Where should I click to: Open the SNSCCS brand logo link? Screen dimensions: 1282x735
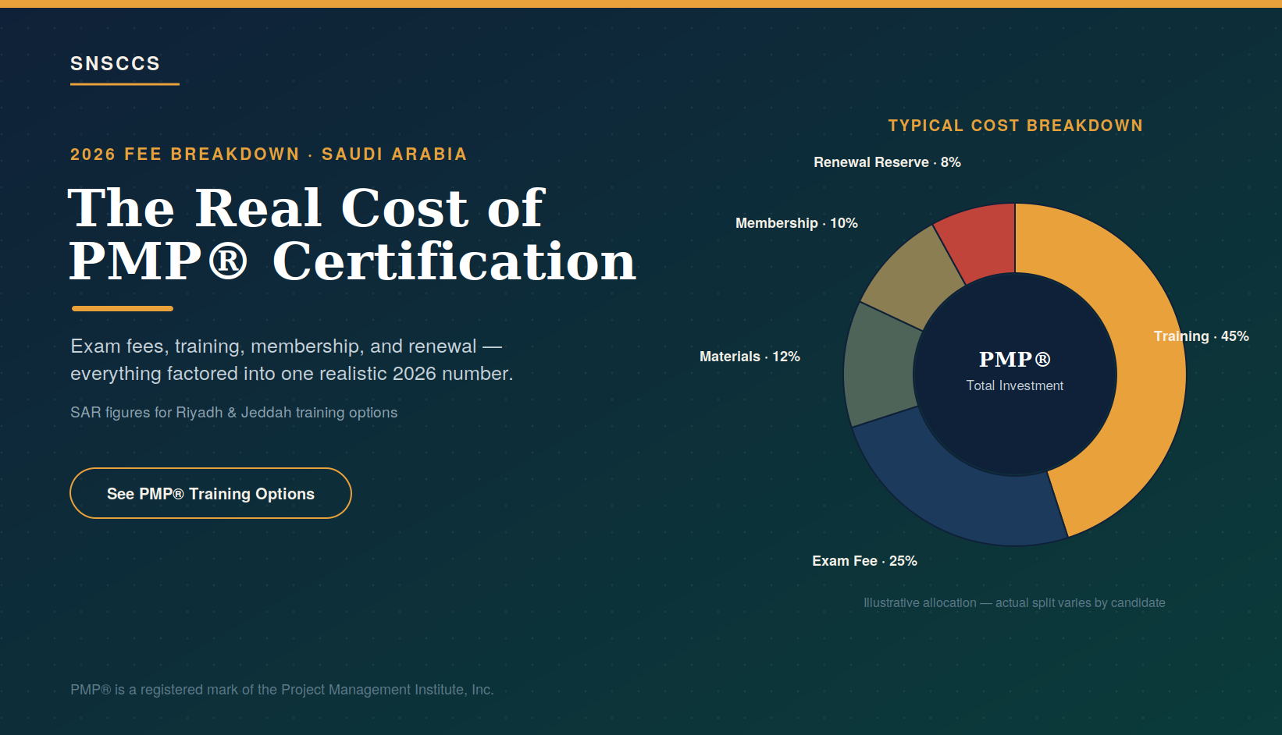coord(116,63)
